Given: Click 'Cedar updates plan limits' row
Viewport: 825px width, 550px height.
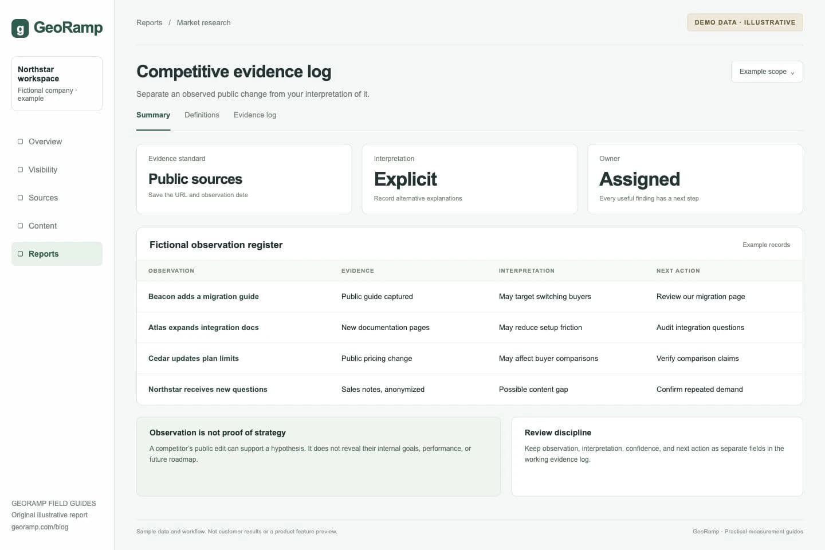Looking at the screenshot, I should click(x=469, y=359).
